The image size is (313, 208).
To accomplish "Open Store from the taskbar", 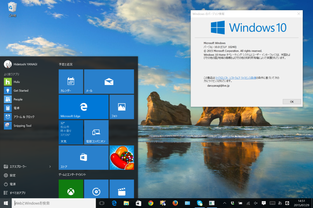I will tap(138, 203).
